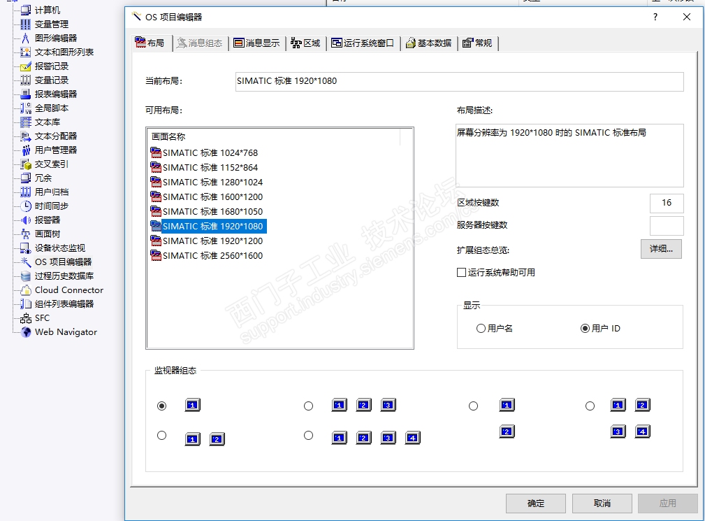705x521 pixels.
Task: Click the 文本库 icon
Action: pyautogui.click(x=26, y=122)
